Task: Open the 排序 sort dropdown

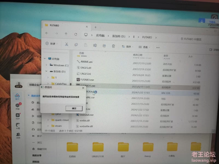Action: [128, 46]
